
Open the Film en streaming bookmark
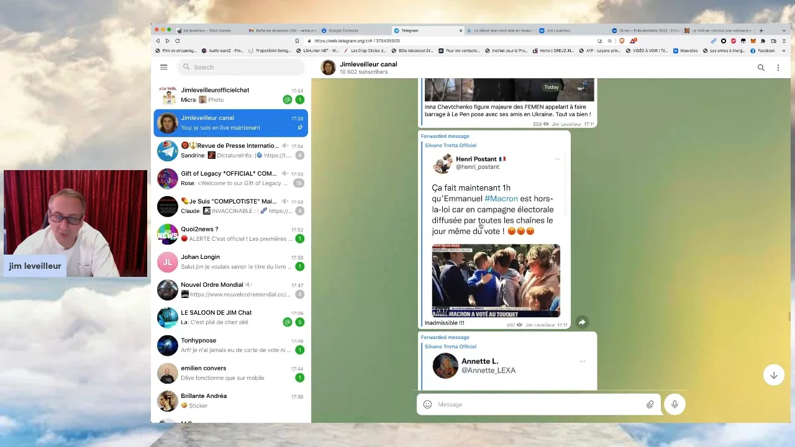pyautogui.click(x=176, y=51)
